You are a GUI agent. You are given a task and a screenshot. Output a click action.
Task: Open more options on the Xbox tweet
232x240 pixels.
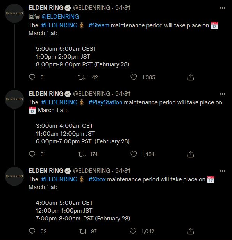pos(222,171)
